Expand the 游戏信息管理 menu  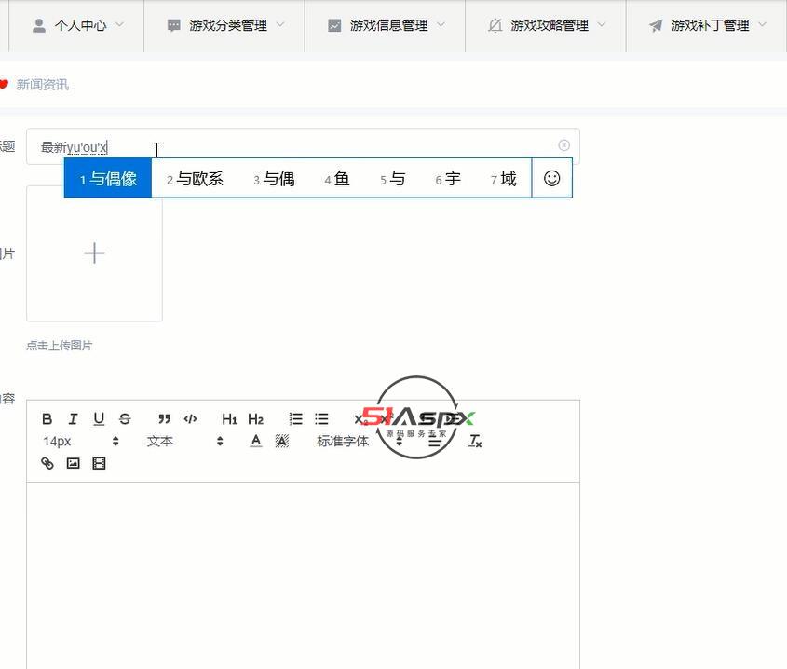click(385, 25)
